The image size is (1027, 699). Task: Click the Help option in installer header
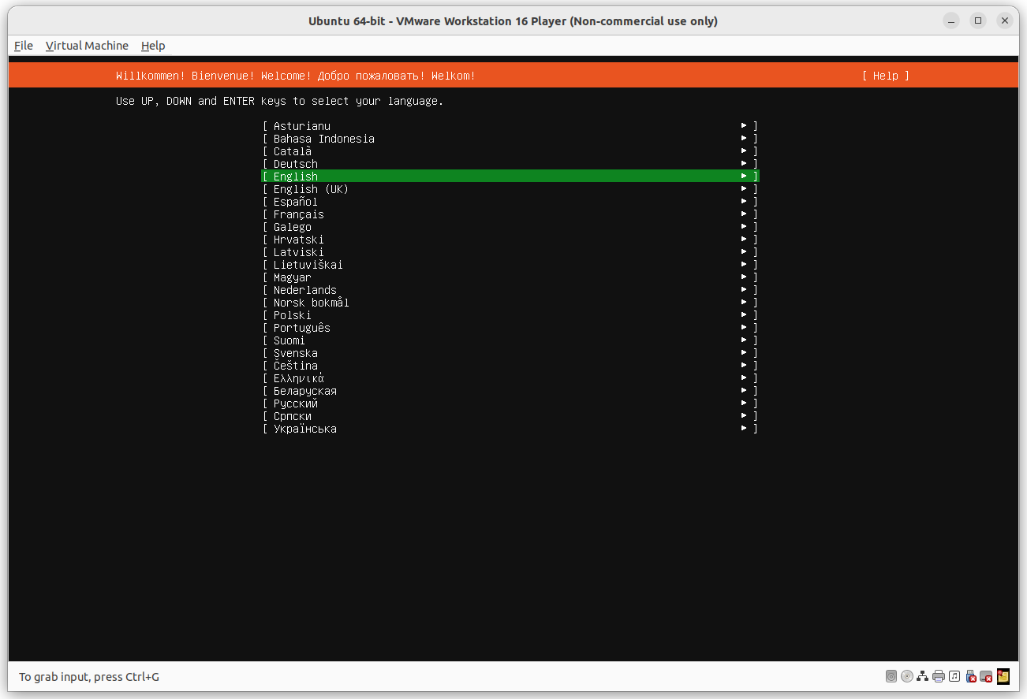tap(885, 76)
